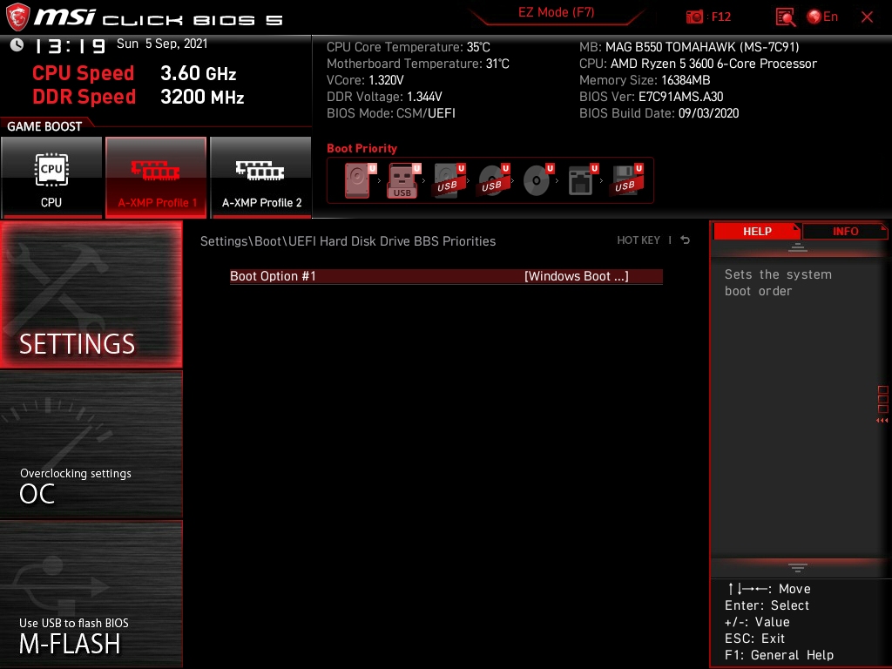Click the Boot Priority heading
This screenshot has width=892, height=669.
[362, 148]
